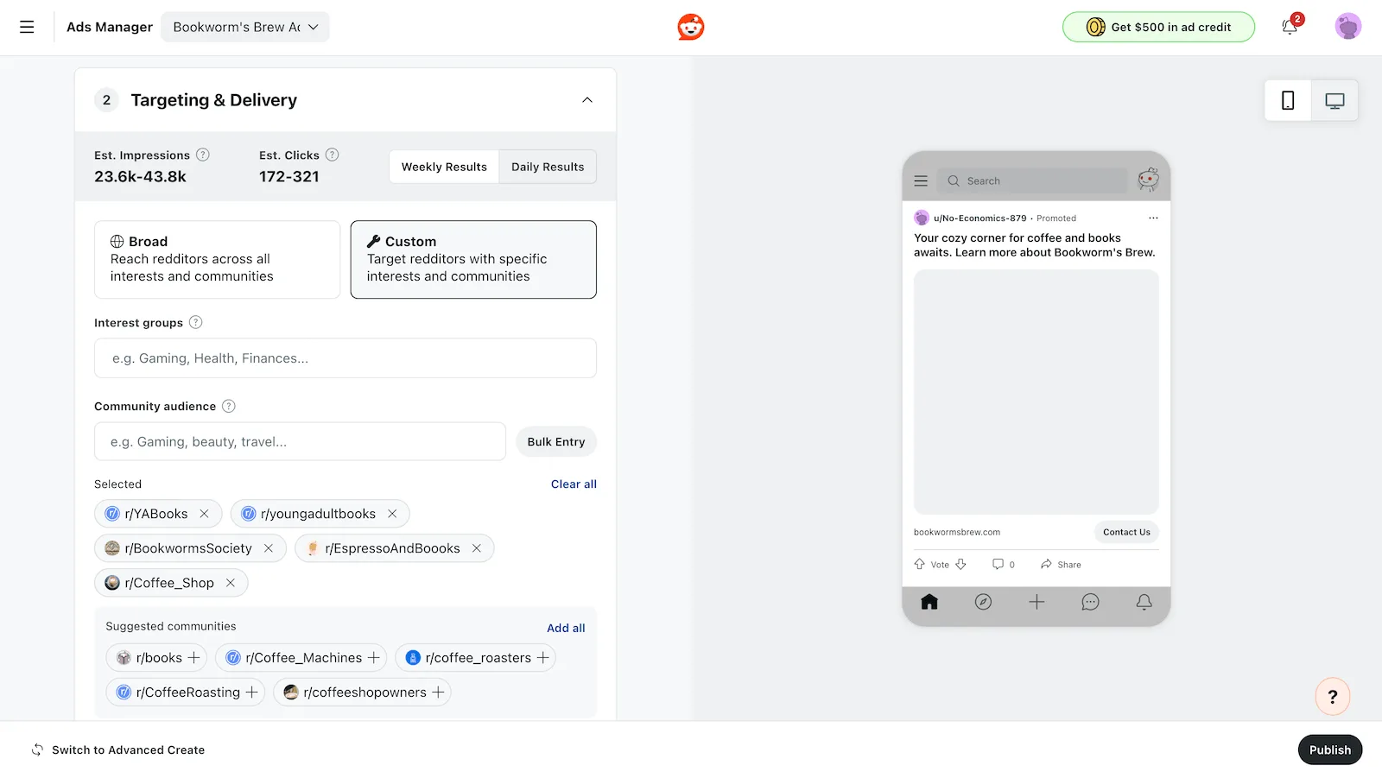Screen dimensions: 1382x778
Task: Claim the $500 ad credit offer
Action: coord(1158,27)
